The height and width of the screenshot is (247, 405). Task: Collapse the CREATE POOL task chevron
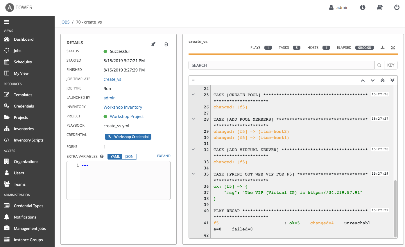193,94
